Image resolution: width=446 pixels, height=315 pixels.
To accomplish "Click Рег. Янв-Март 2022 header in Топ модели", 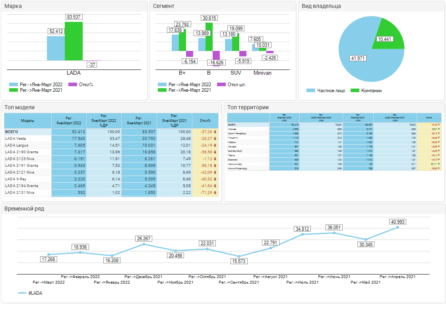I will [69, 121].
